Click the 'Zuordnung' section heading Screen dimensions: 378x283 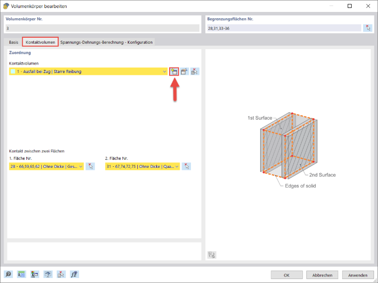coord(20,53)
